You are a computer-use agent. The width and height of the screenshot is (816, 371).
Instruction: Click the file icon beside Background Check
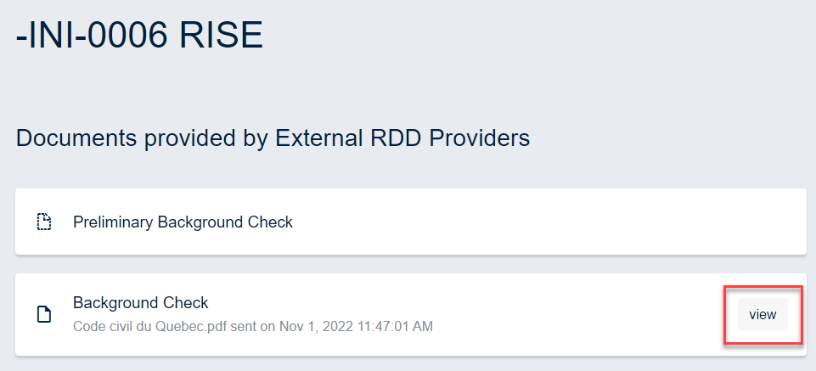(x=44, y=315)
